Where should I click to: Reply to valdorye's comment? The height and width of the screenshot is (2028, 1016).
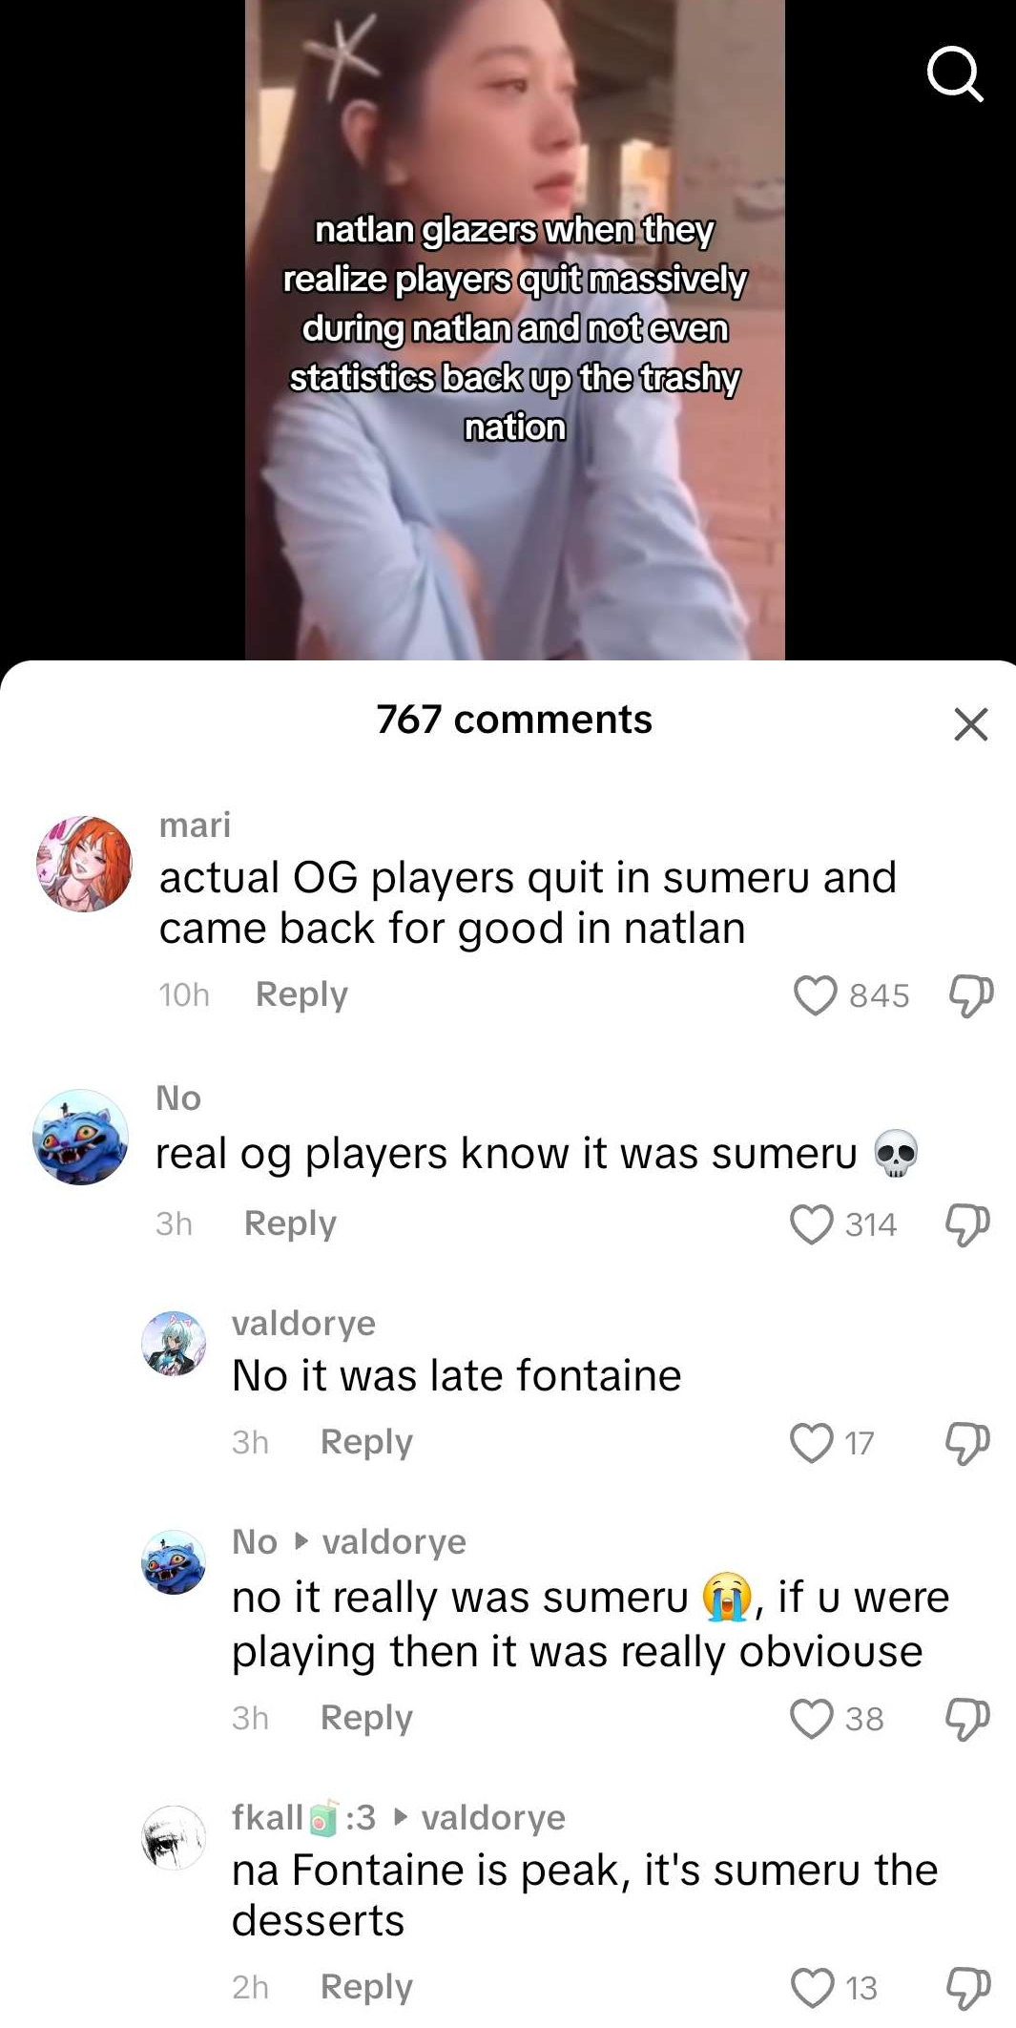coord(366,1442)
